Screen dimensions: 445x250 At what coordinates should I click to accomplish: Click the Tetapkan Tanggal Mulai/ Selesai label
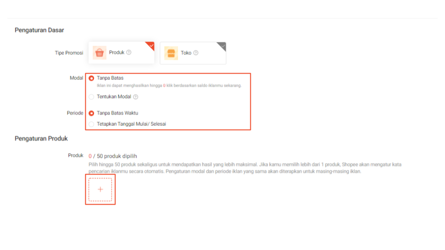click(x=131, y=124)
